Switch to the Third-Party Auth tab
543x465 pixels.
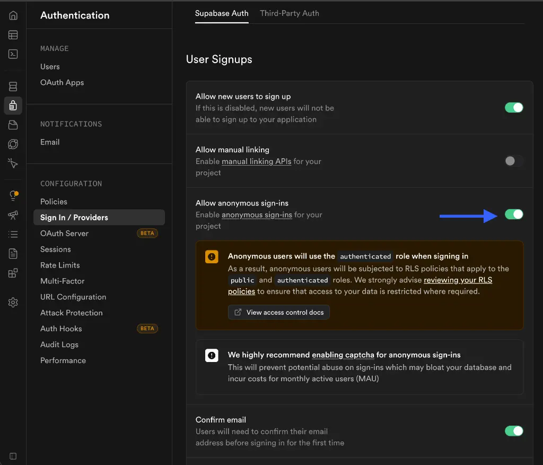pos(290,13)
